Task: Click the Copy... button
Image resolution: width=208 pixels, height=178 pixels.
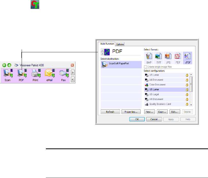Action: tap(162, 112)
